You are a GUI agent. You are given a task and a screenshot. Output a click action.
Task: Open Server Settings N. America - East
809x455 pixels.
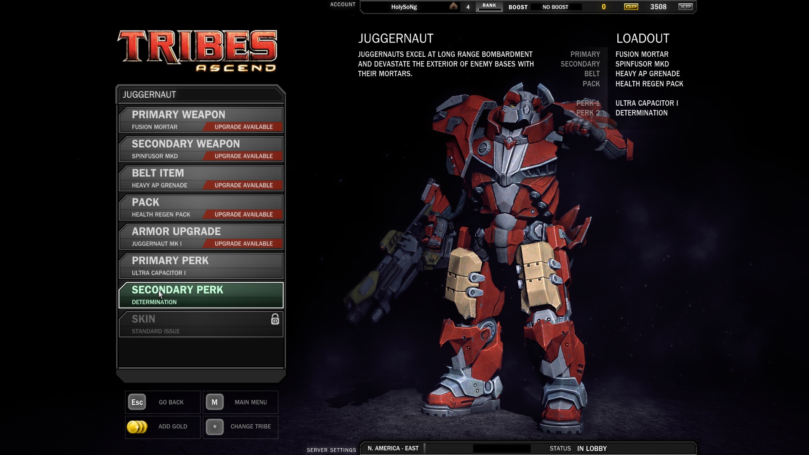click(393, 449)
